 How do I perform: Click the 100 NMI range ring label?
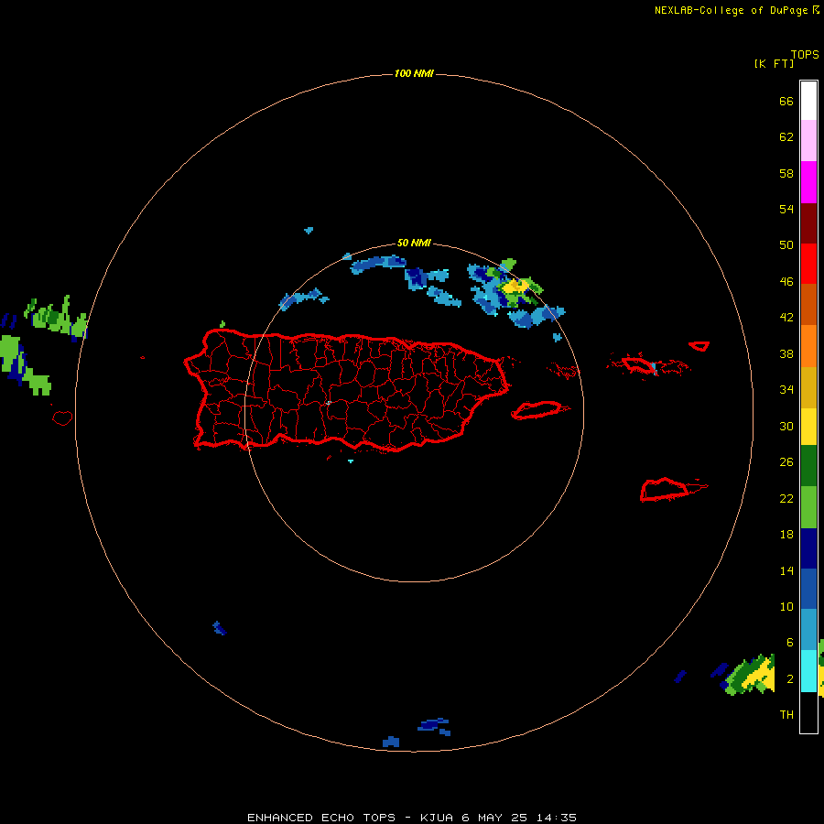coord(414,73)
